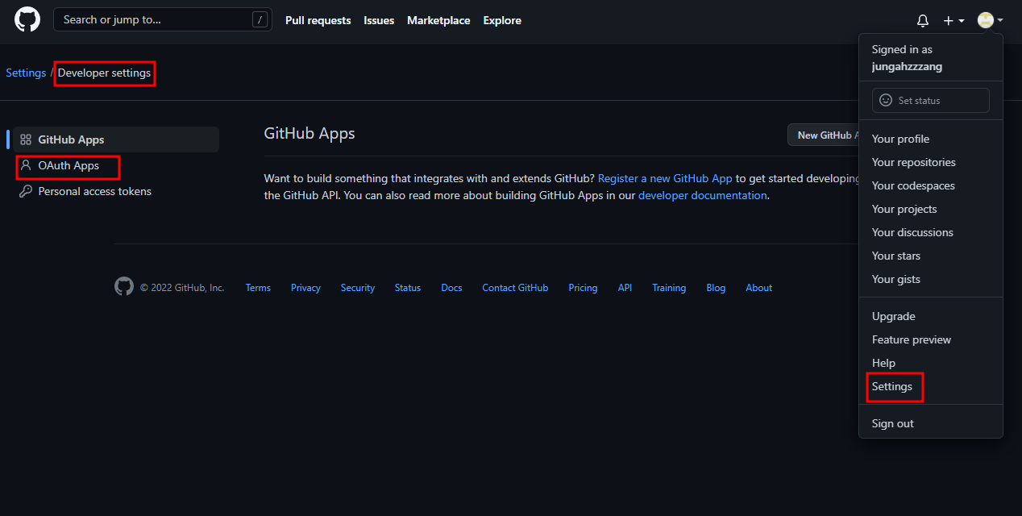This screenshot has height=516, width=1022.
Task: Open the Privacy footer link
Action: [x=305, y=288]
